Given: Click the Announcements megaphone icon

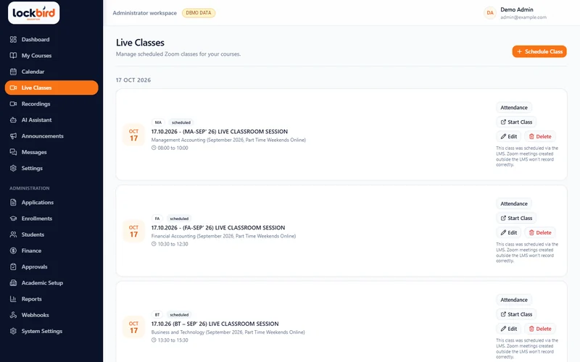Looking at the screenshot, I should pyautogui.click(x=13, y=136).
